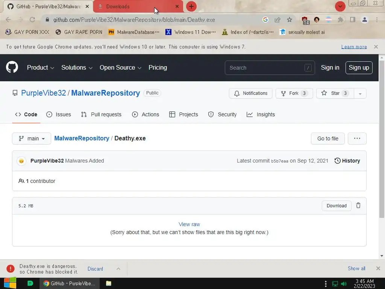The height and width of the screenshot is (289, 385).
Task: Click the Download button
Action: (x=336, y=206)
